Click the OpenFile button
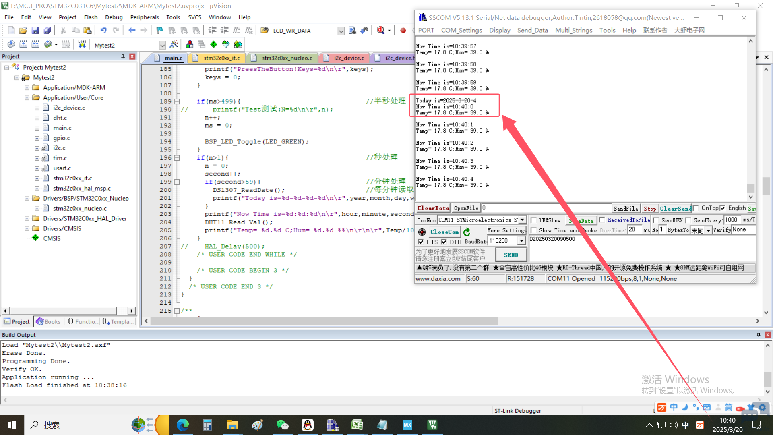773x435 pixels. coord(466,208)
